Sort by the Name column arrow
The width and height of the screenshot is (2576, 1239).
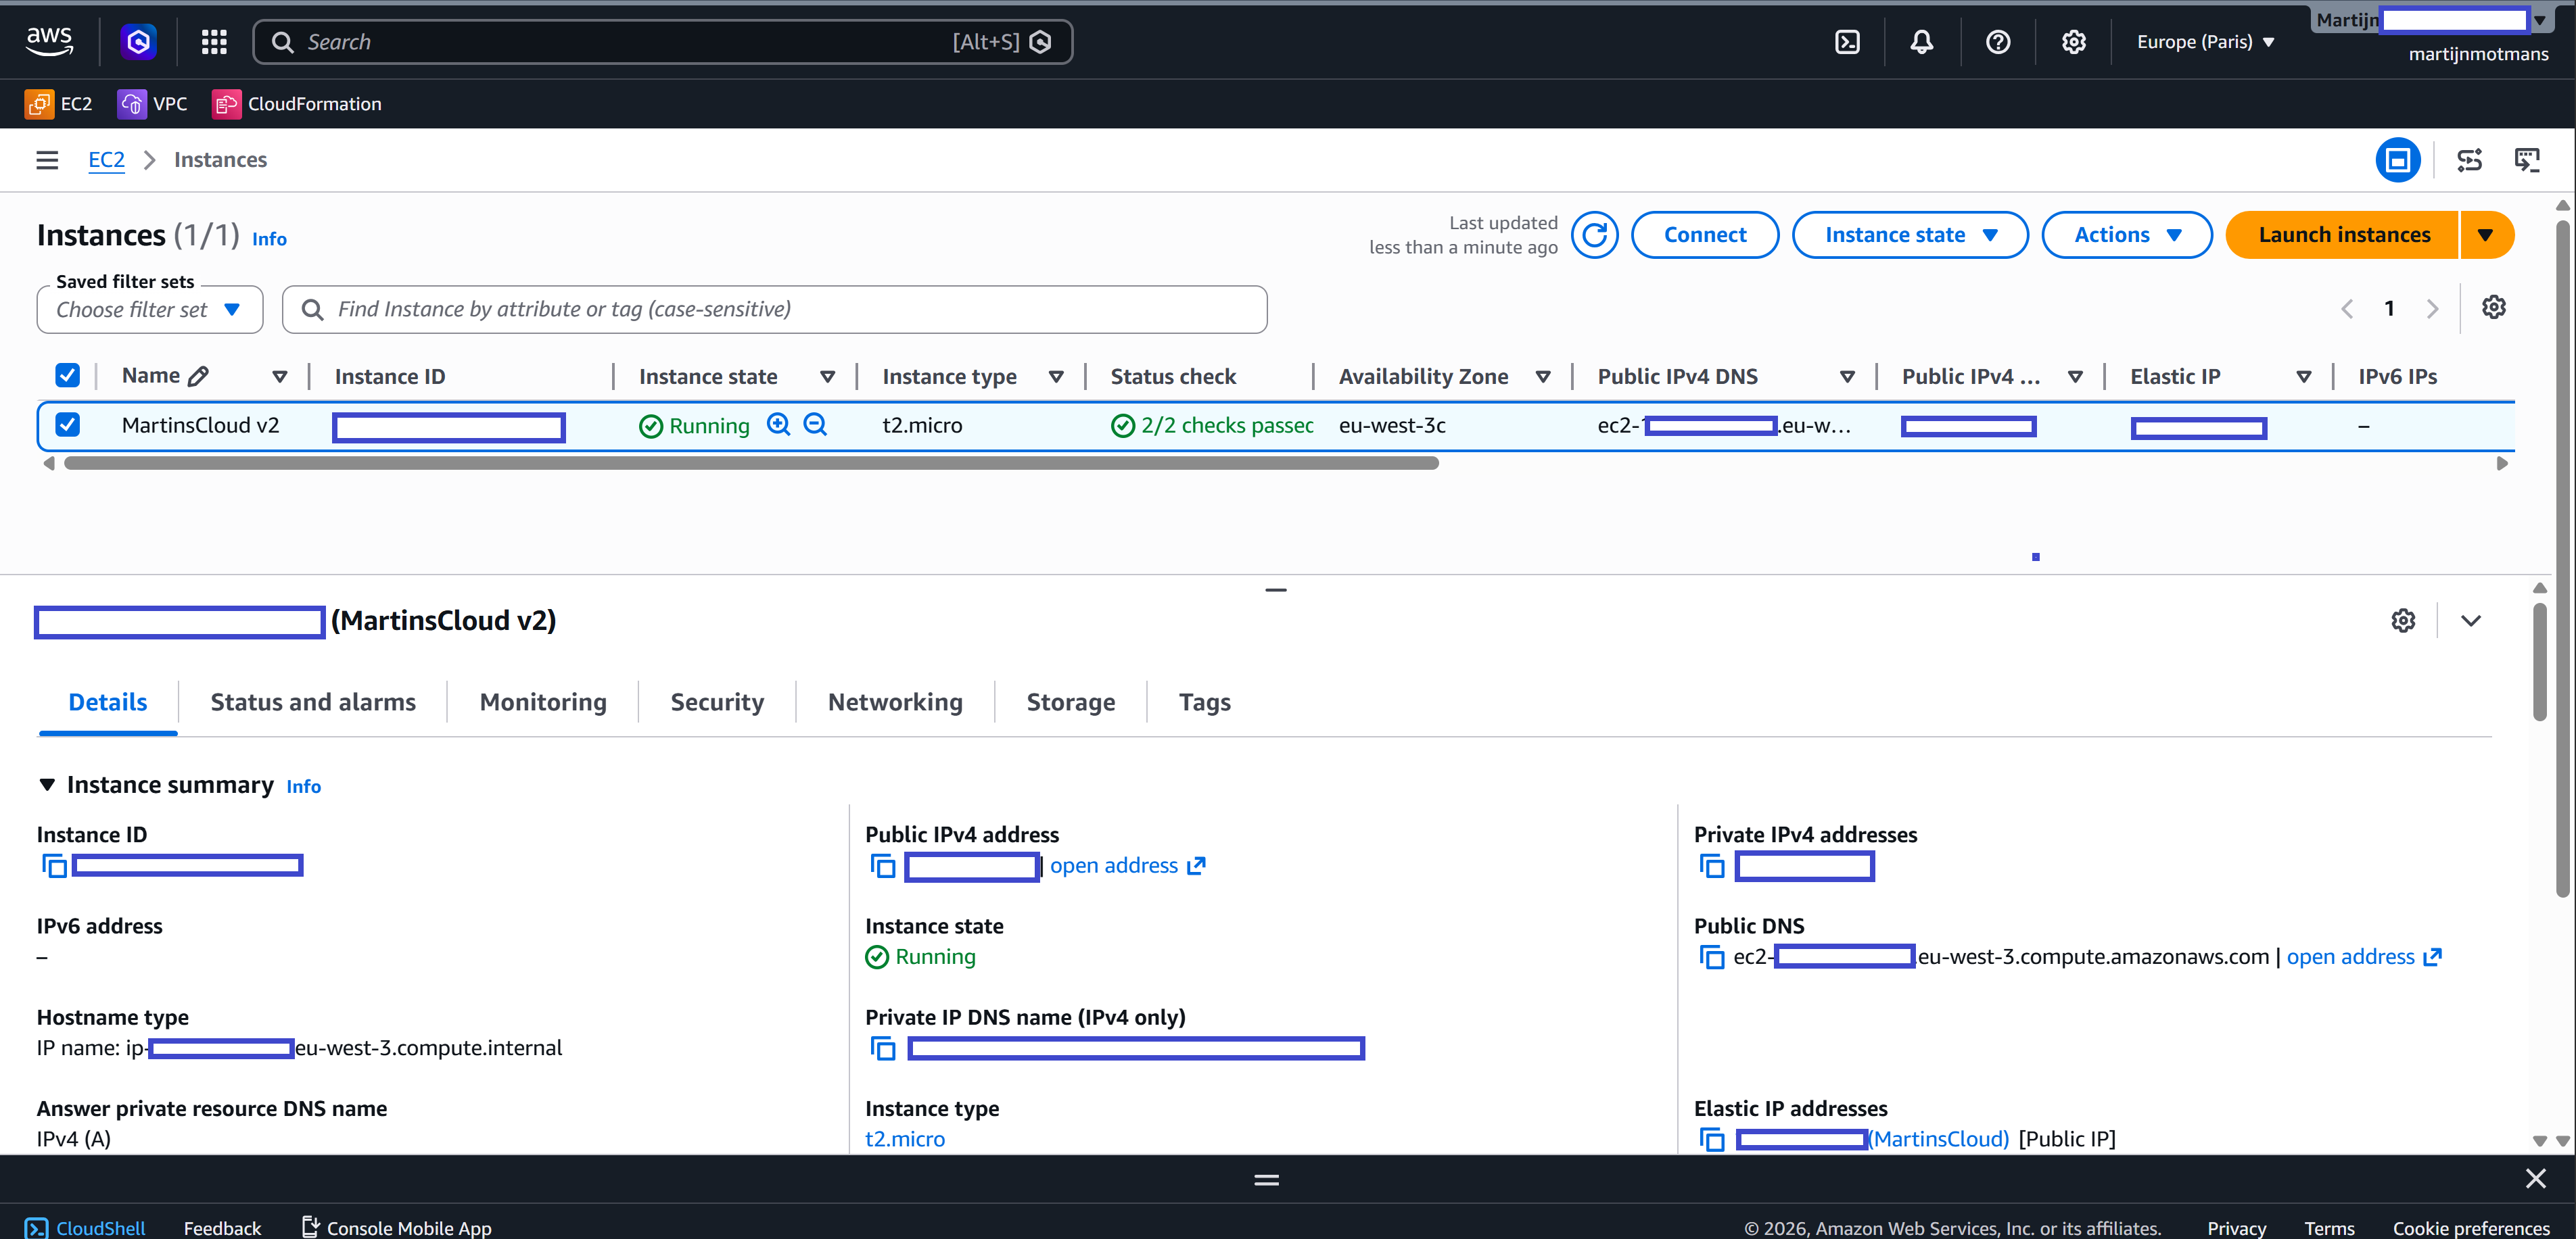tap(279, 376)
